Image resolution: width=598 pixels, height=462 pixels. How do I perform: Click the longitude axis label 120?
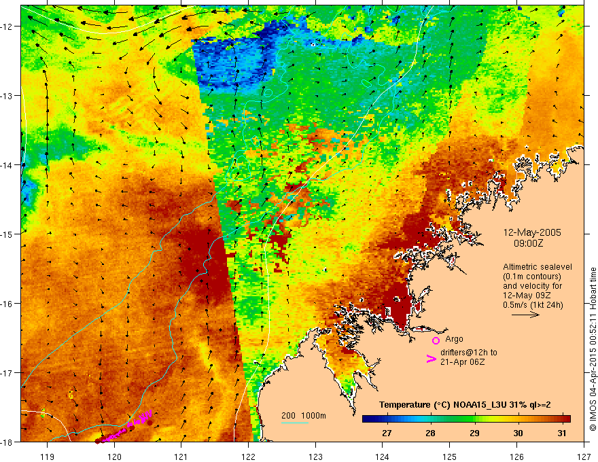(x=114, y=457)
